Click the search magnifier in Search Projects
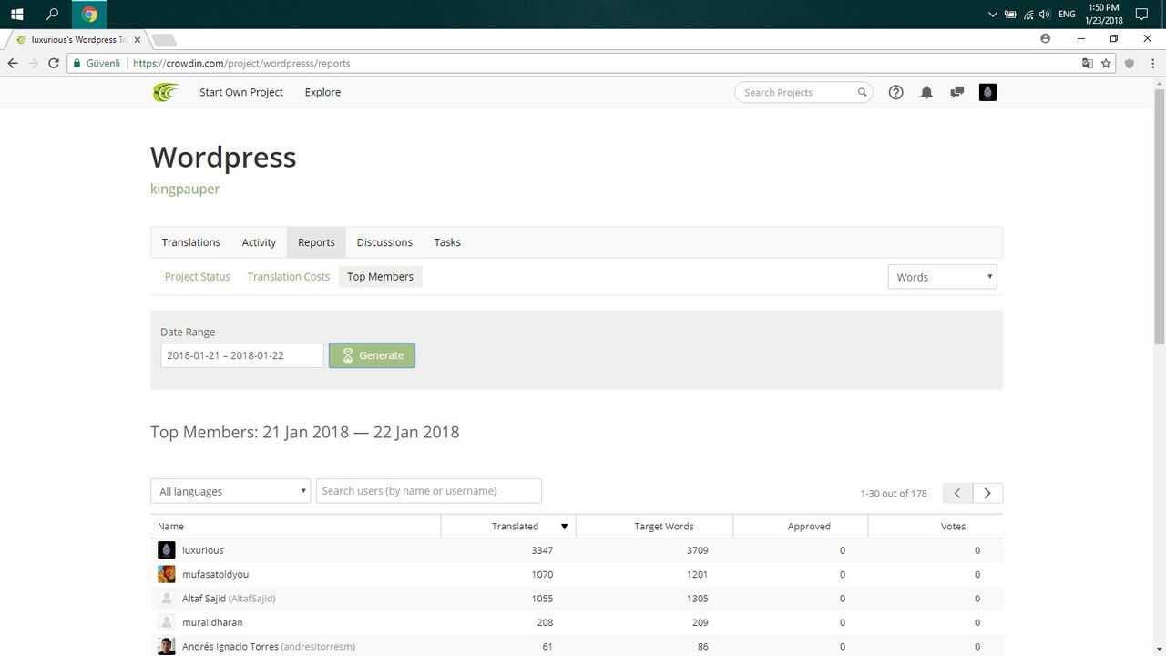The width and height of the screenshot is (1166, 656). point(862,92)
